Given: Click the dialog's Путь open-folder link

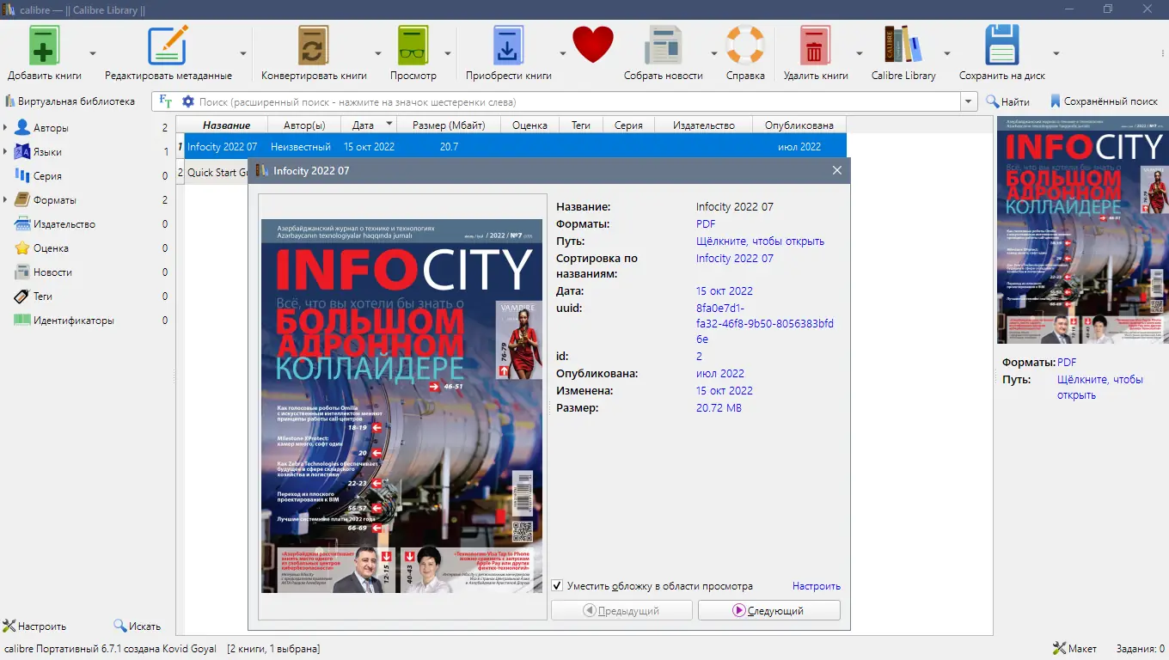Looking at the screenshot, I should click(760, 241).
